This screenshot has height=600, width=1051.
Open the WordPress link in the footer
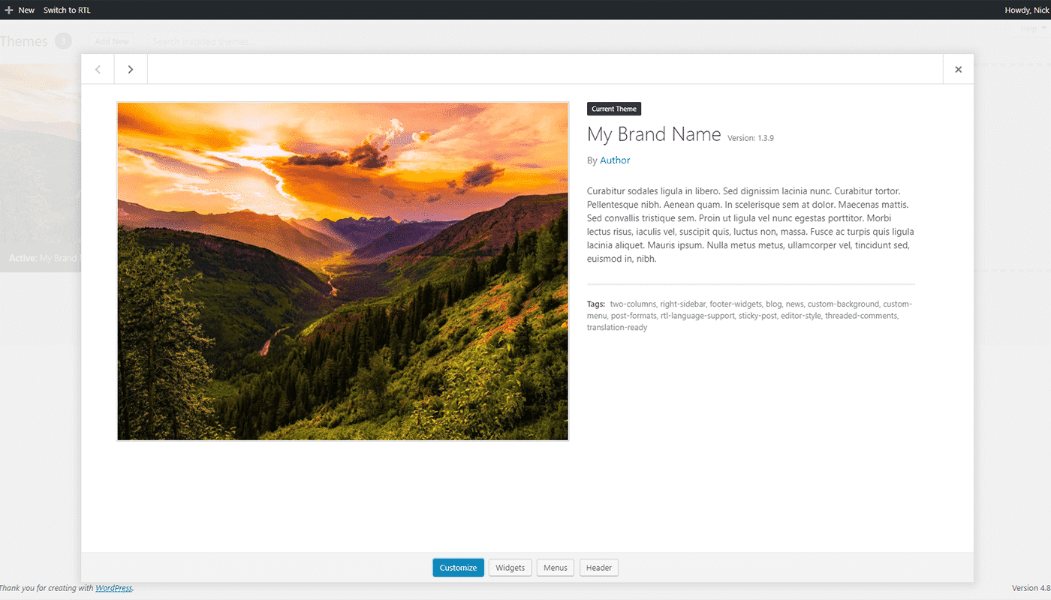pyautogui.click(x=114, y=588)
